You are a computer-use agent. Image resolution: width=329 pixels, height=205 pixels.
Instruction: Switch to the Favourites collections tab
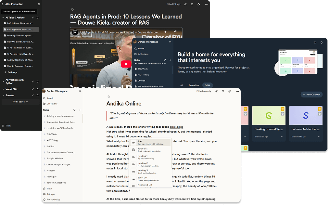click(194, 85)
